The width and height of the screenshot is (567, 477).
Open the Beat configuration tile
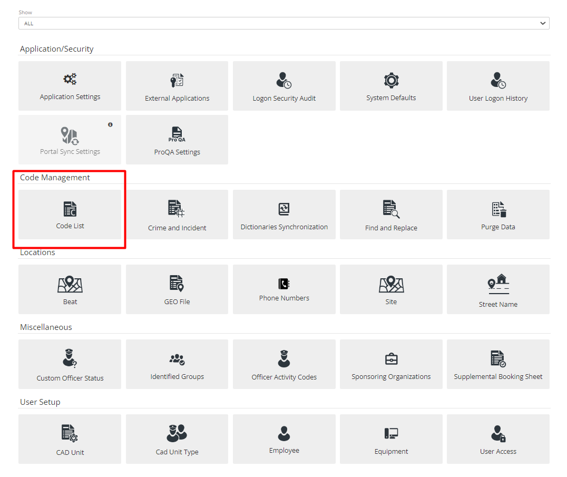pyautogui.click(x=70, y=289)
